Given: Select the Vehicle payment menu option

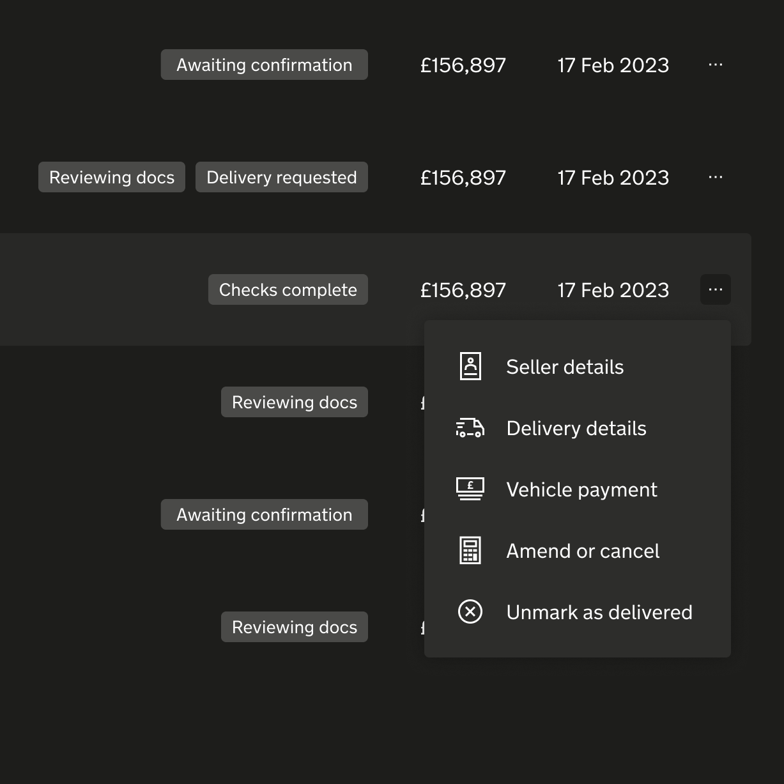Looking at the screenshot, I should pyautogui.click(x=581, y=489).
